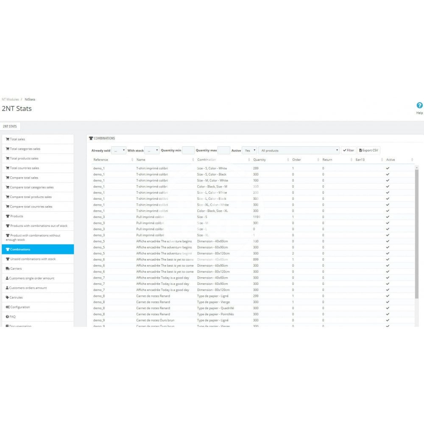Click user icon beside Customers single order amount

(7, 278)
